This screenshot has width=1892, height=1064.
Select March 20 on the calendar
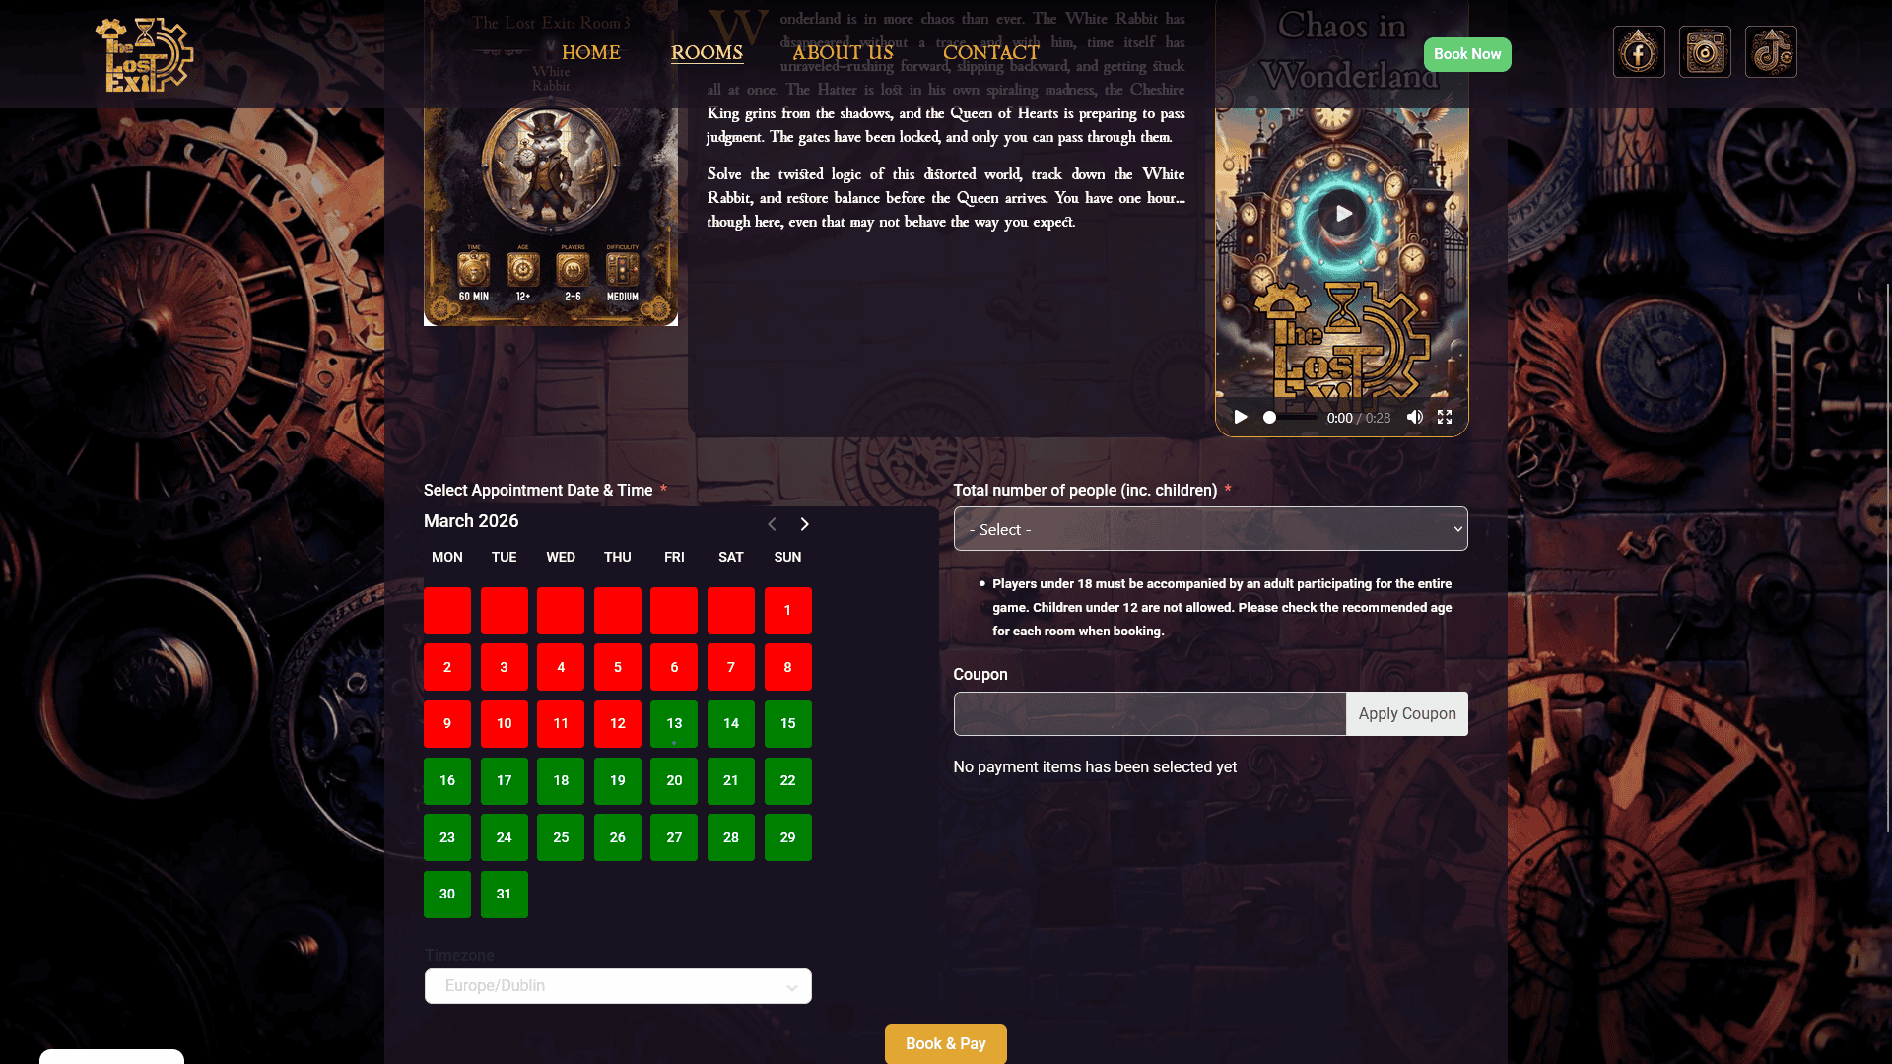tap(674, 781)
